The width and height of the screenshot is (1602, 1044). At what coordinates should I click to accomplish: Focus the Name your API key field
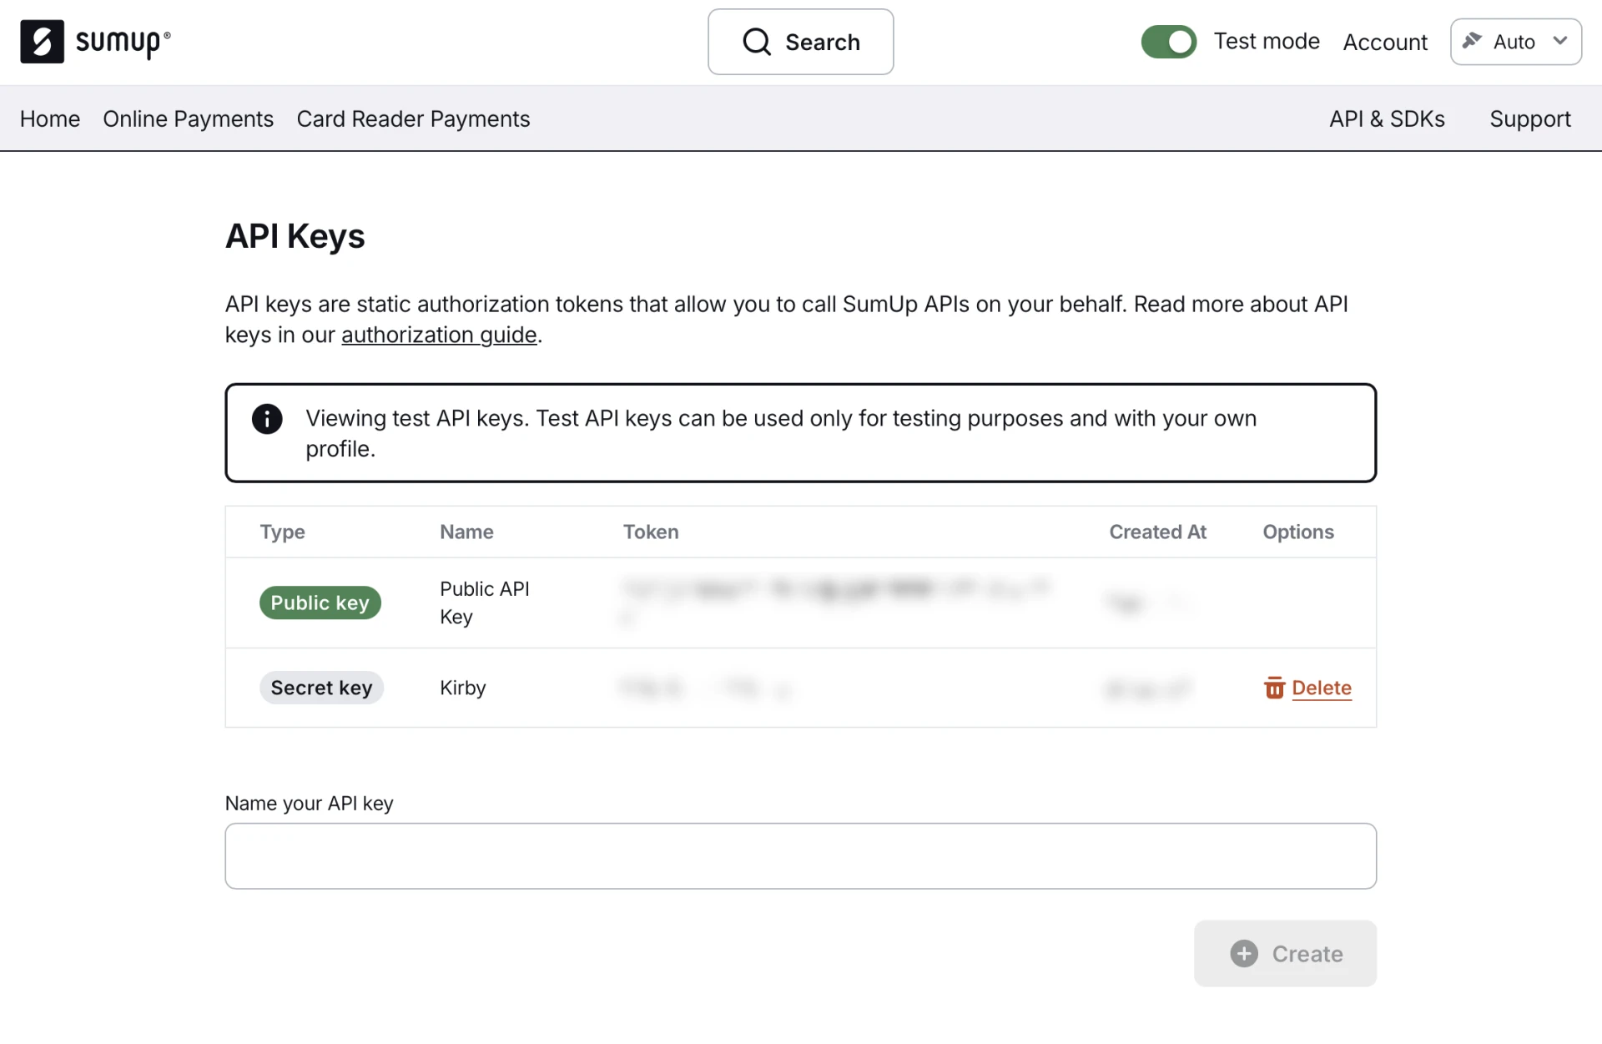(x=800, y=856)
